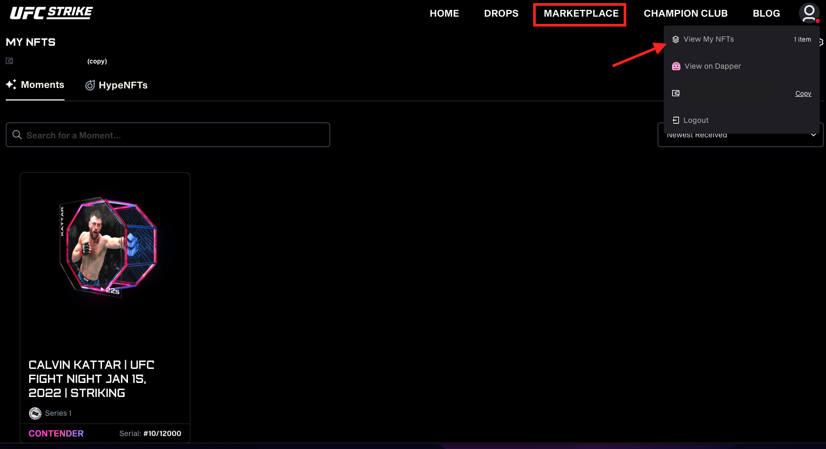Focus the Search for a Moment field
Screen dimensions: 826x449
tap(168, 135)
